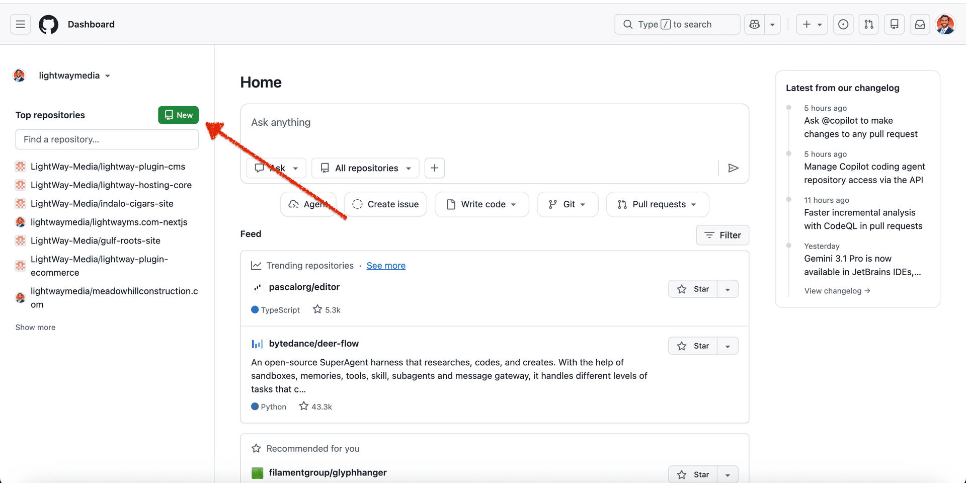Click Dashboard in the top bar
966x483 pixels.
(91, 24)
